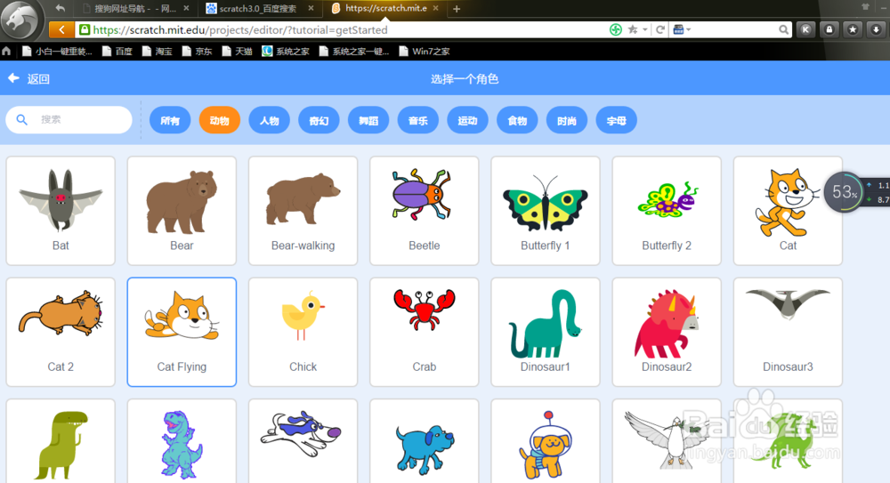Pick the Chick sprite
Viewport: 890px width, 483px height.
tap(303, 332)
